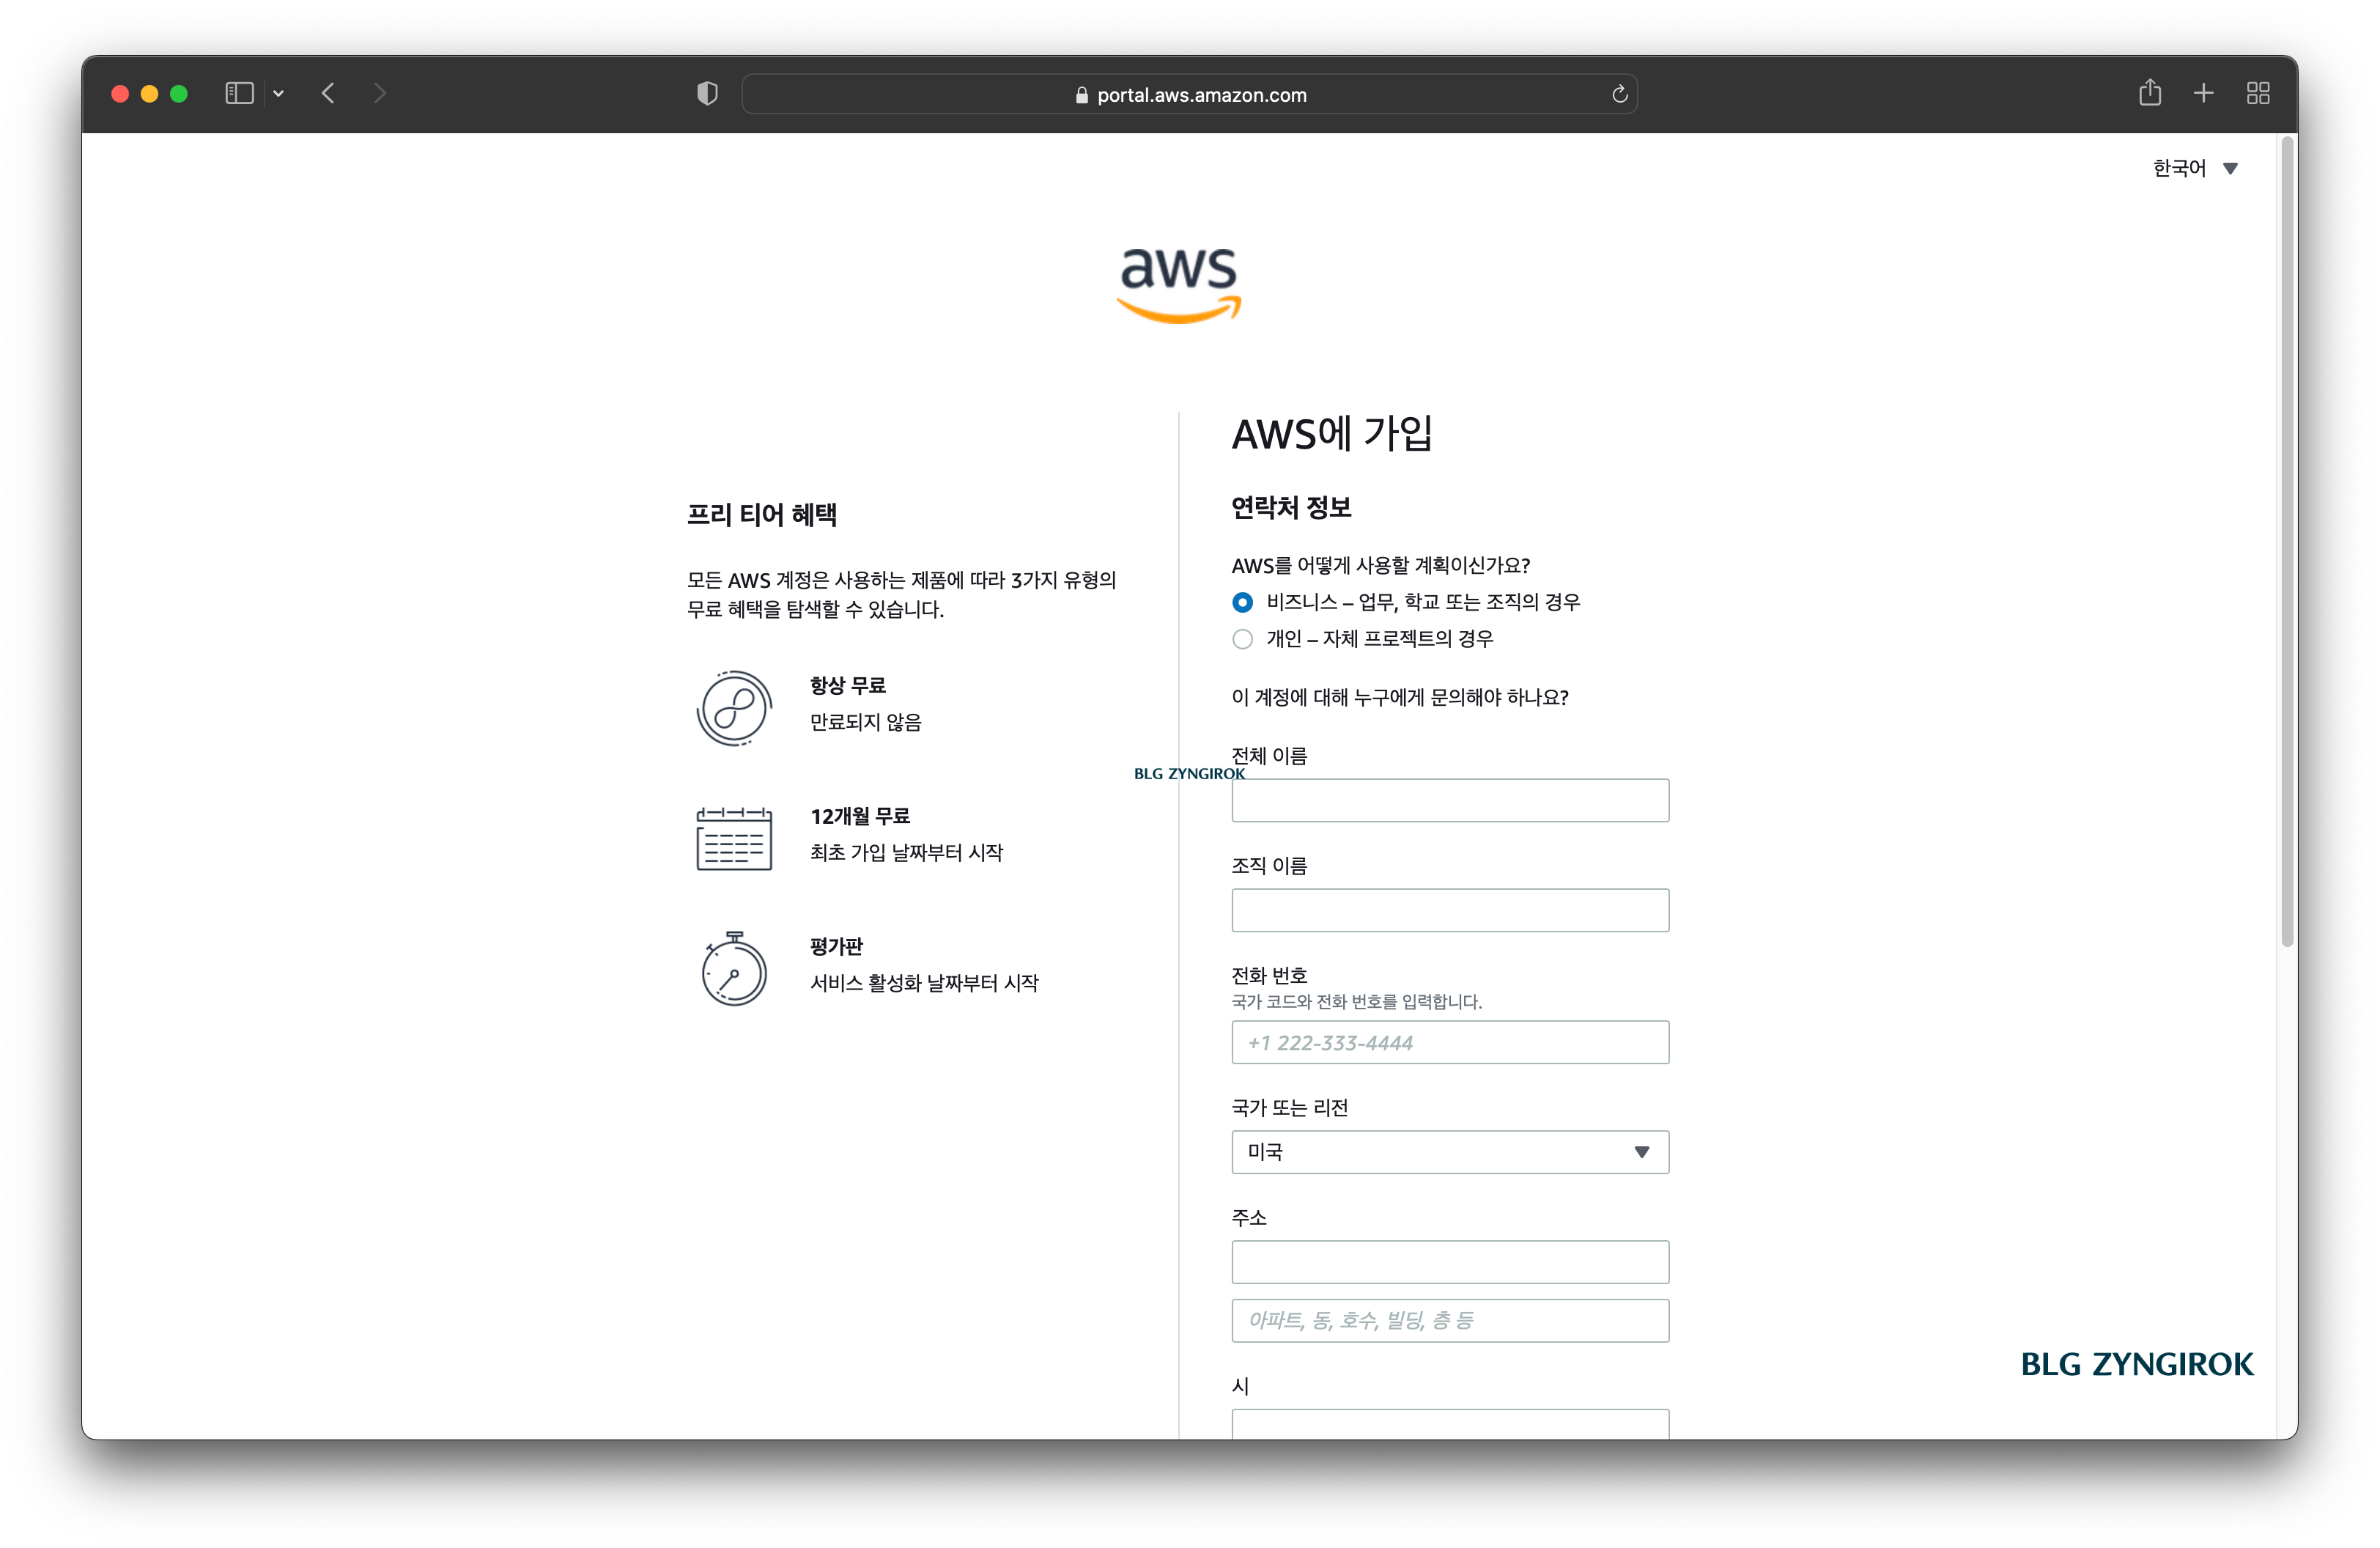Click the 전체 이름 input field
The width and height of the screenshot is (2380, 1548).
tap(1449, 800)
